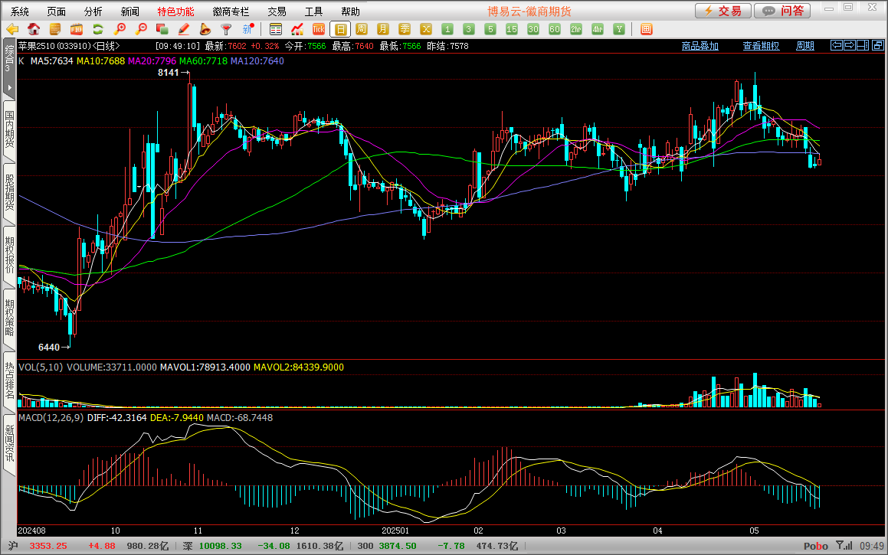Open the 交易 menu
The width and height of the screenshot is (888, 555).
coord(277,11)
